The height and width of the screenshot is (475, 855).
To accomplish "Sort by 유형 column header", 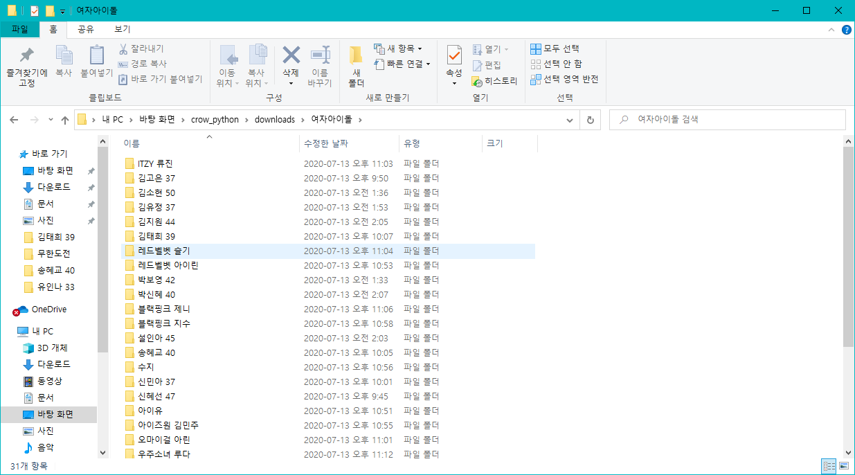I will [x=441, y=143].
